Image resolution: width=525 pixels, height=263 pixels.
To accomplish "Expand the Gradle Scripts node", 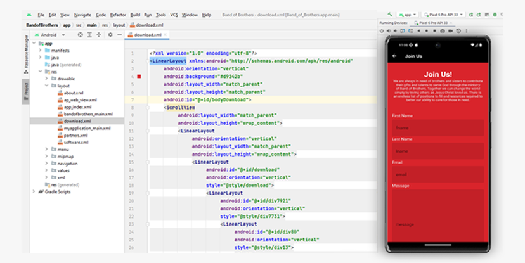I will tap(34, 192).
